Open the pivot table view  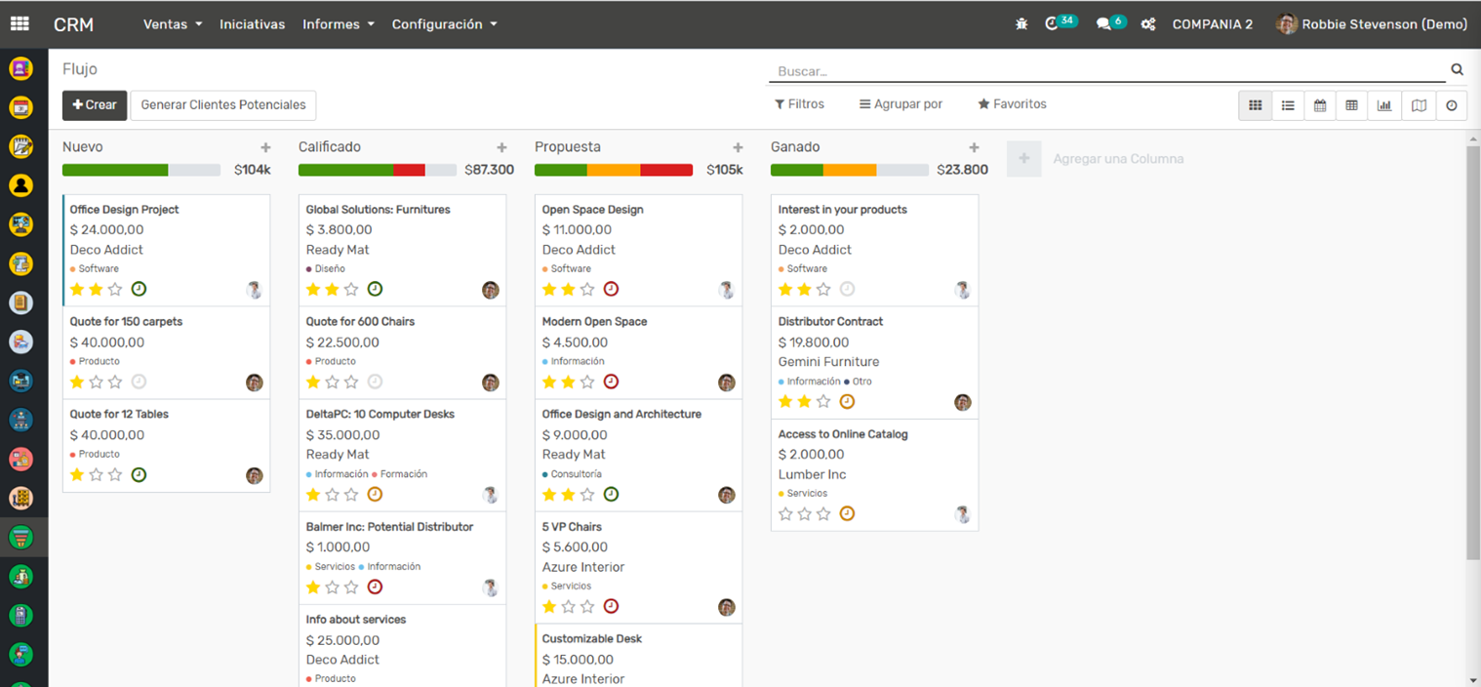coord(1351,105)
